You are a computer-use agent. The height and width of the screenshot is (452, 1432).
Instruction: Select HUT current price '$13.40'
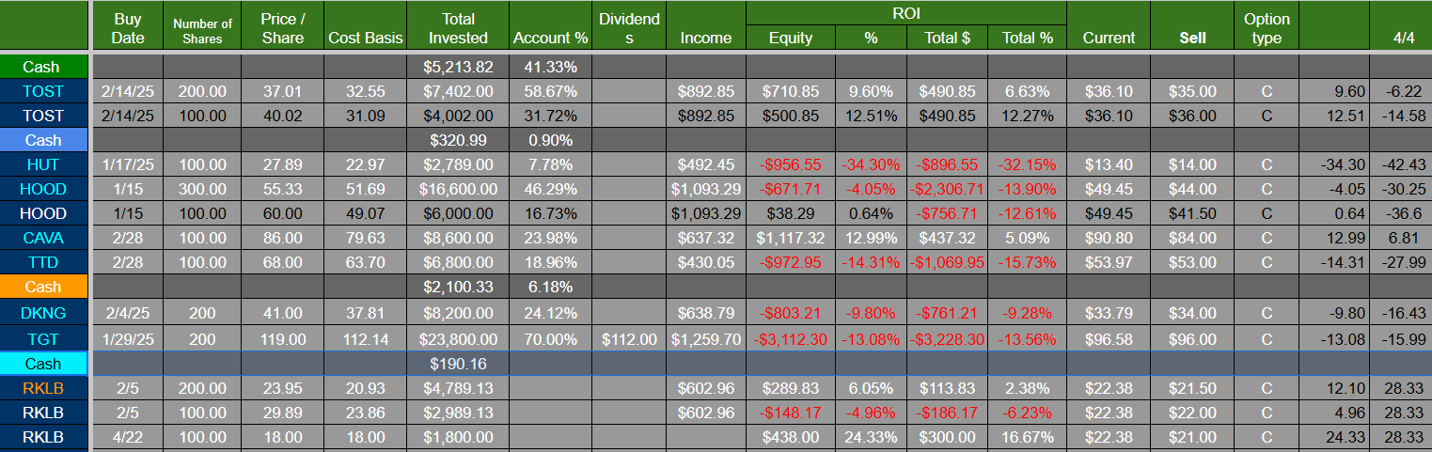point(1109,164)
